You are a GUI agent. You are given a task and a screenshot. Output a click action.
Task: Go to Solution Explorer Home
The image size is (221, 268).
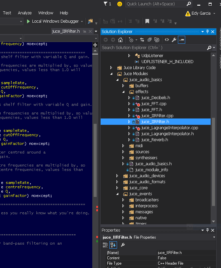[120, 40]
